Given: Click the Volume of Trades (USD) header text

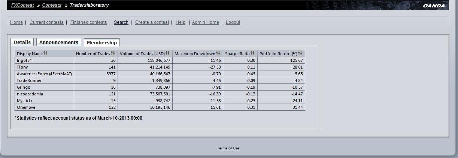Looking at the screenshot, I should (x=142, y=54).
